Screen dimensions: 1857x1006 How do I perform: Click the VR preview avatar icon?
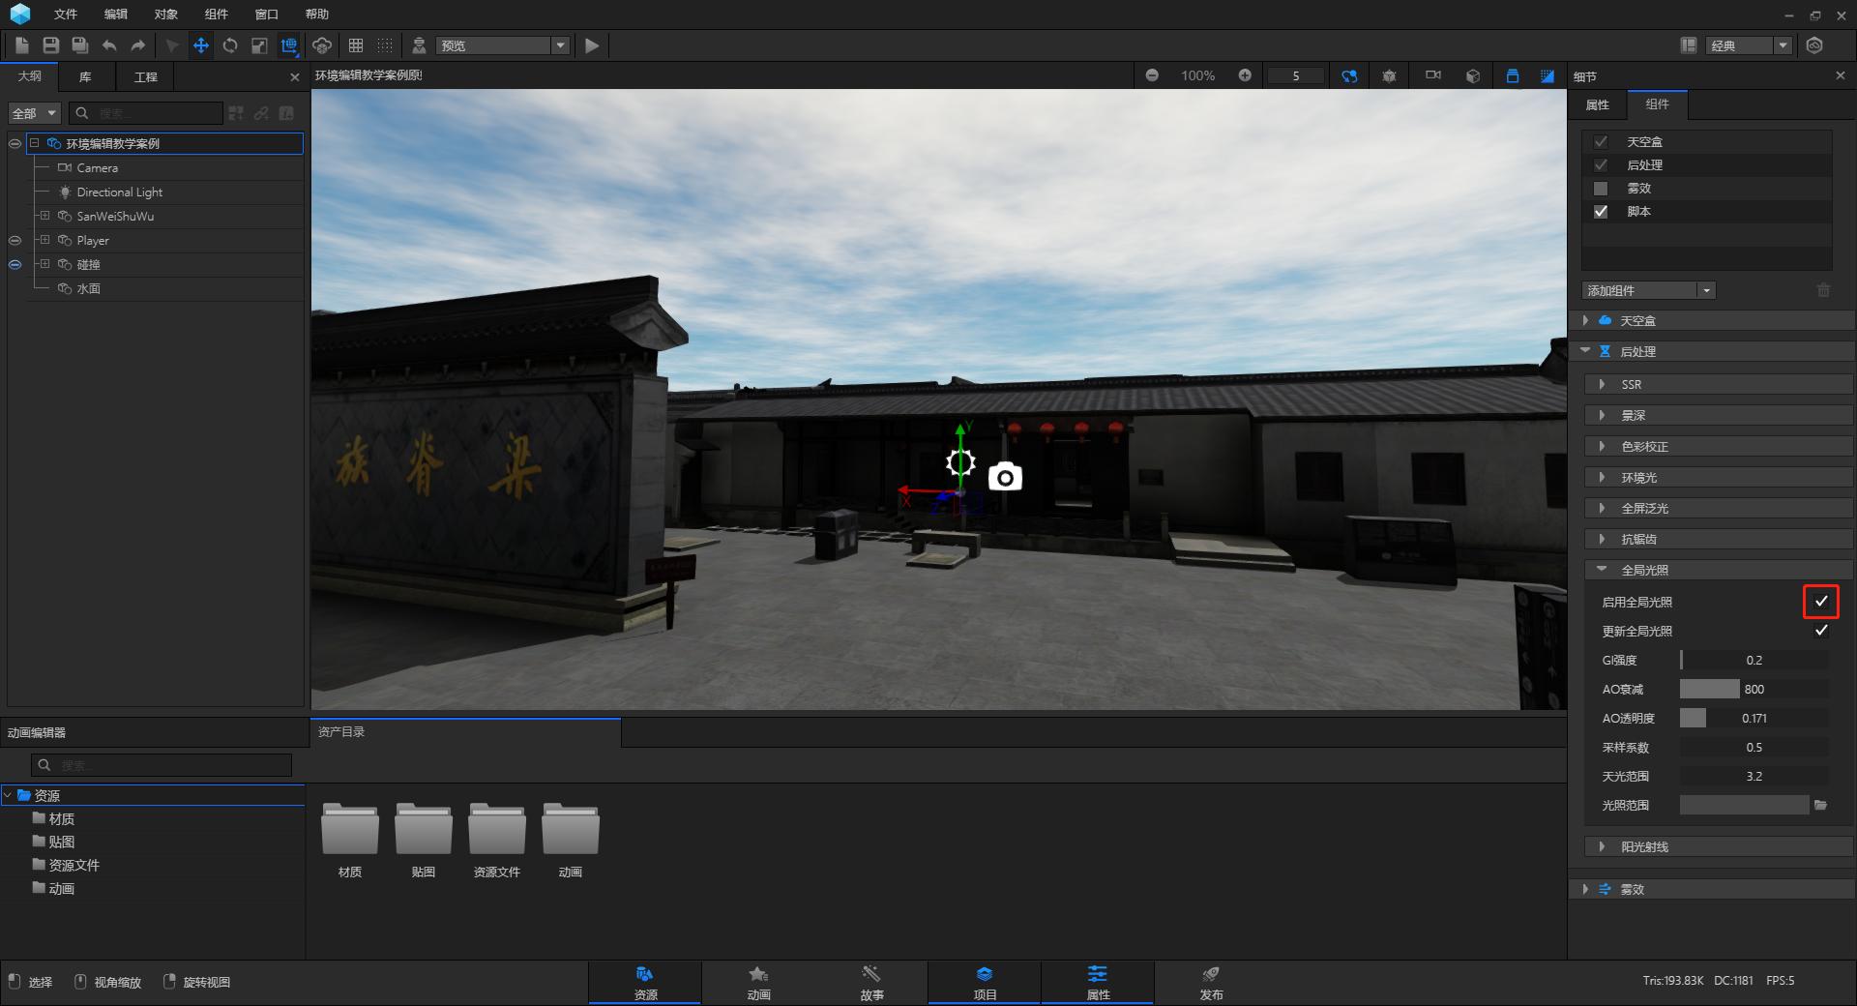pos(419,45)
